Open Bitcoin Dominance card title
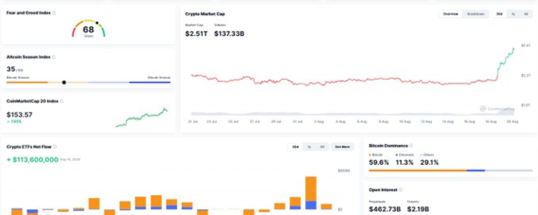This screenshot has width=538, height=215. pyautogui.click(x=388, y=146)
